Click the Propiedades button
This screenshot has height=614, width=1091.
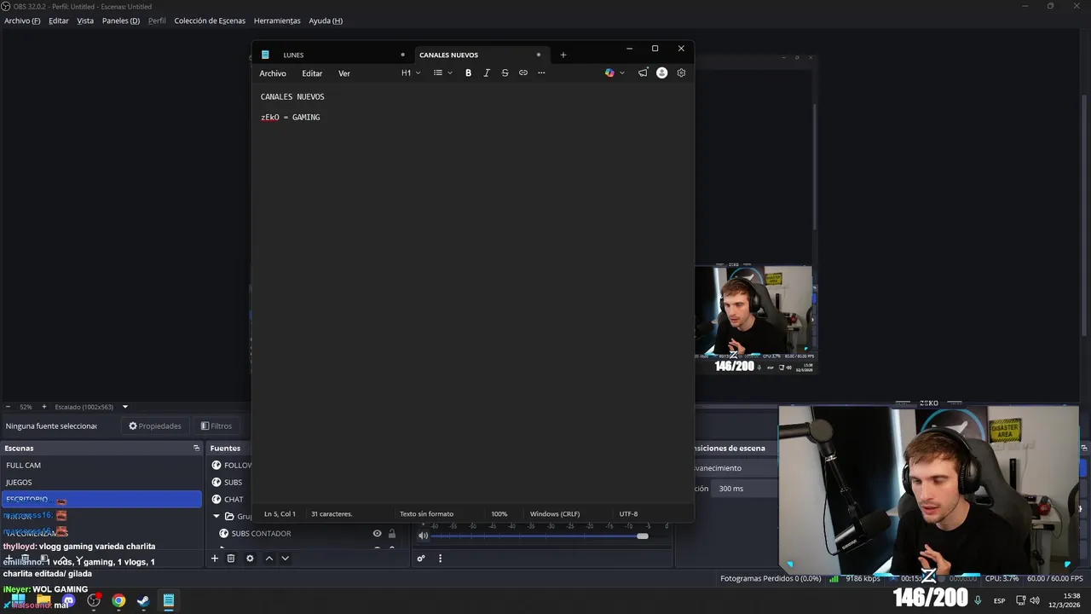155,426
